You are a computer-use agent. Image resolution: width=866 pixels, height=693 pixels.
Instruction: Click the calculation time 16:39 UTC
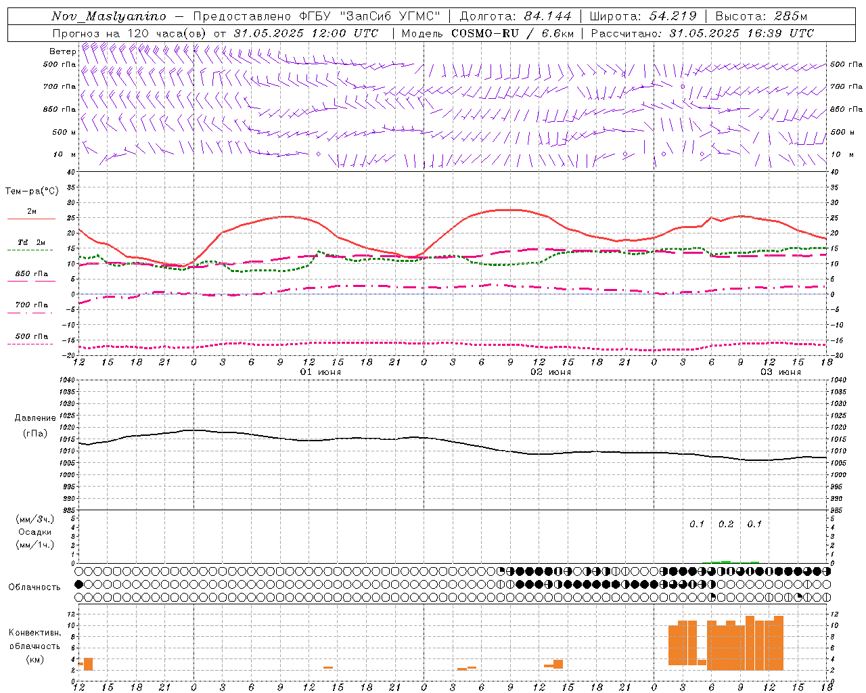tap(781, 33)
